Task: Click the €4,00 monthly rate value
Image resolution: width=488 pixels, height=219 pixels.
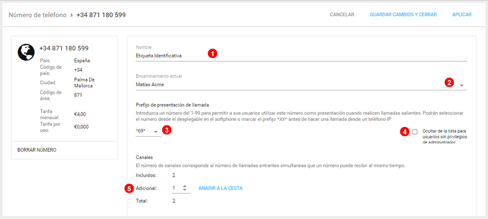Action: point(80,114)
